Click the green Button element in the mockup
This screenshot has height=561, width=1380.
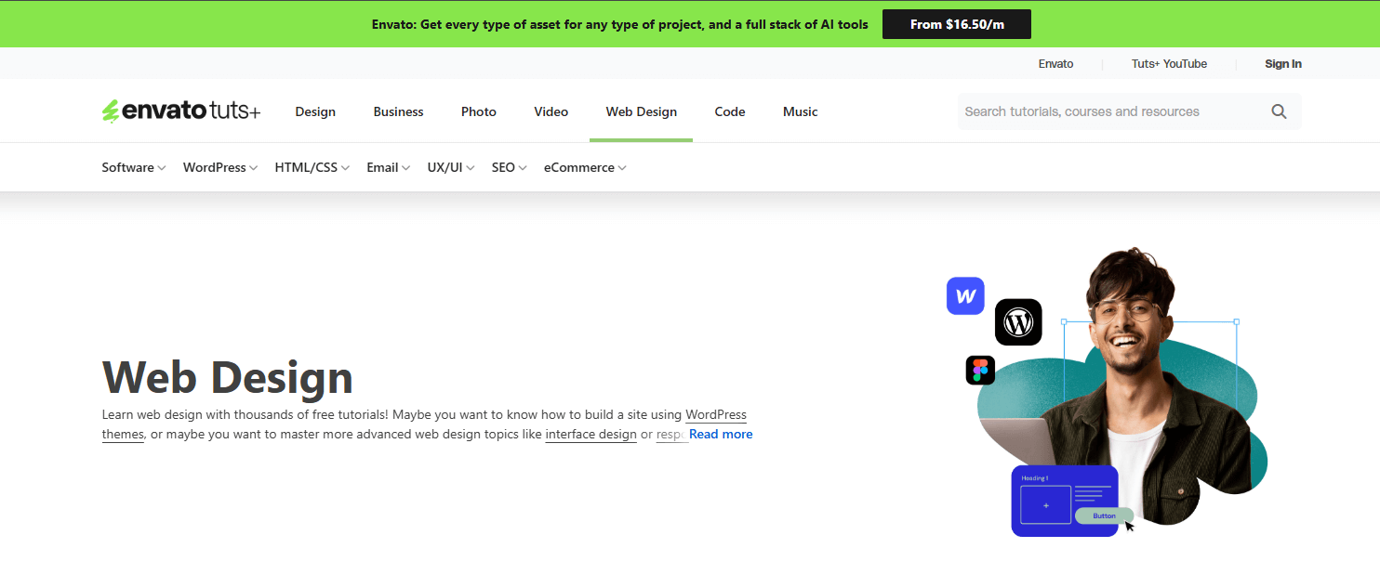coord(1103,515)
